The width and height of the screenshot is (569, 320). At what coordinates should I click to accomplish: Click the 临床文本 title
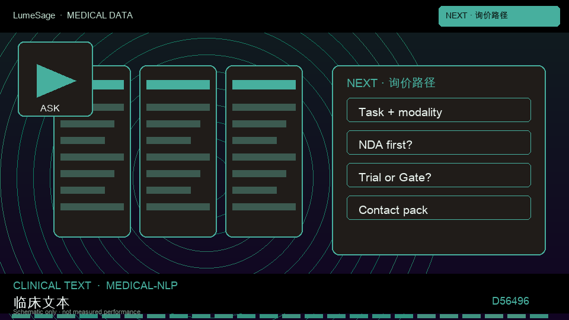[x=41, y=303]
